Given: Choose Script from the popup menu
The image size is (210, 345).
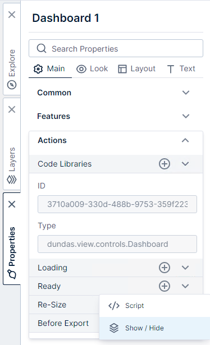Looking at the screenshot, I should 154,306.
